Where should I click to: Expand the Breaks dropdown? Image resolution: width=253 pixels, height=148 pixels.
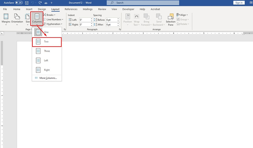tap(51, 15)
